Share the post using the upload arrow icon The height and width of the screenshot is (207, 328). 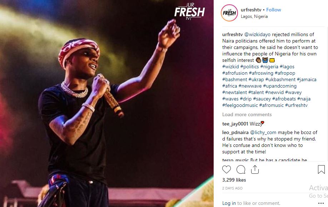[255, 169]
